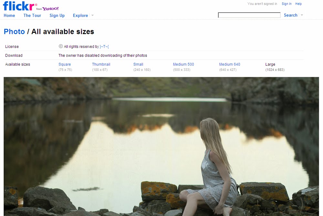The height and width of the screenshot is (216, 323).
Task: Open the Explore menu
Action: click(x=81, y=15)
